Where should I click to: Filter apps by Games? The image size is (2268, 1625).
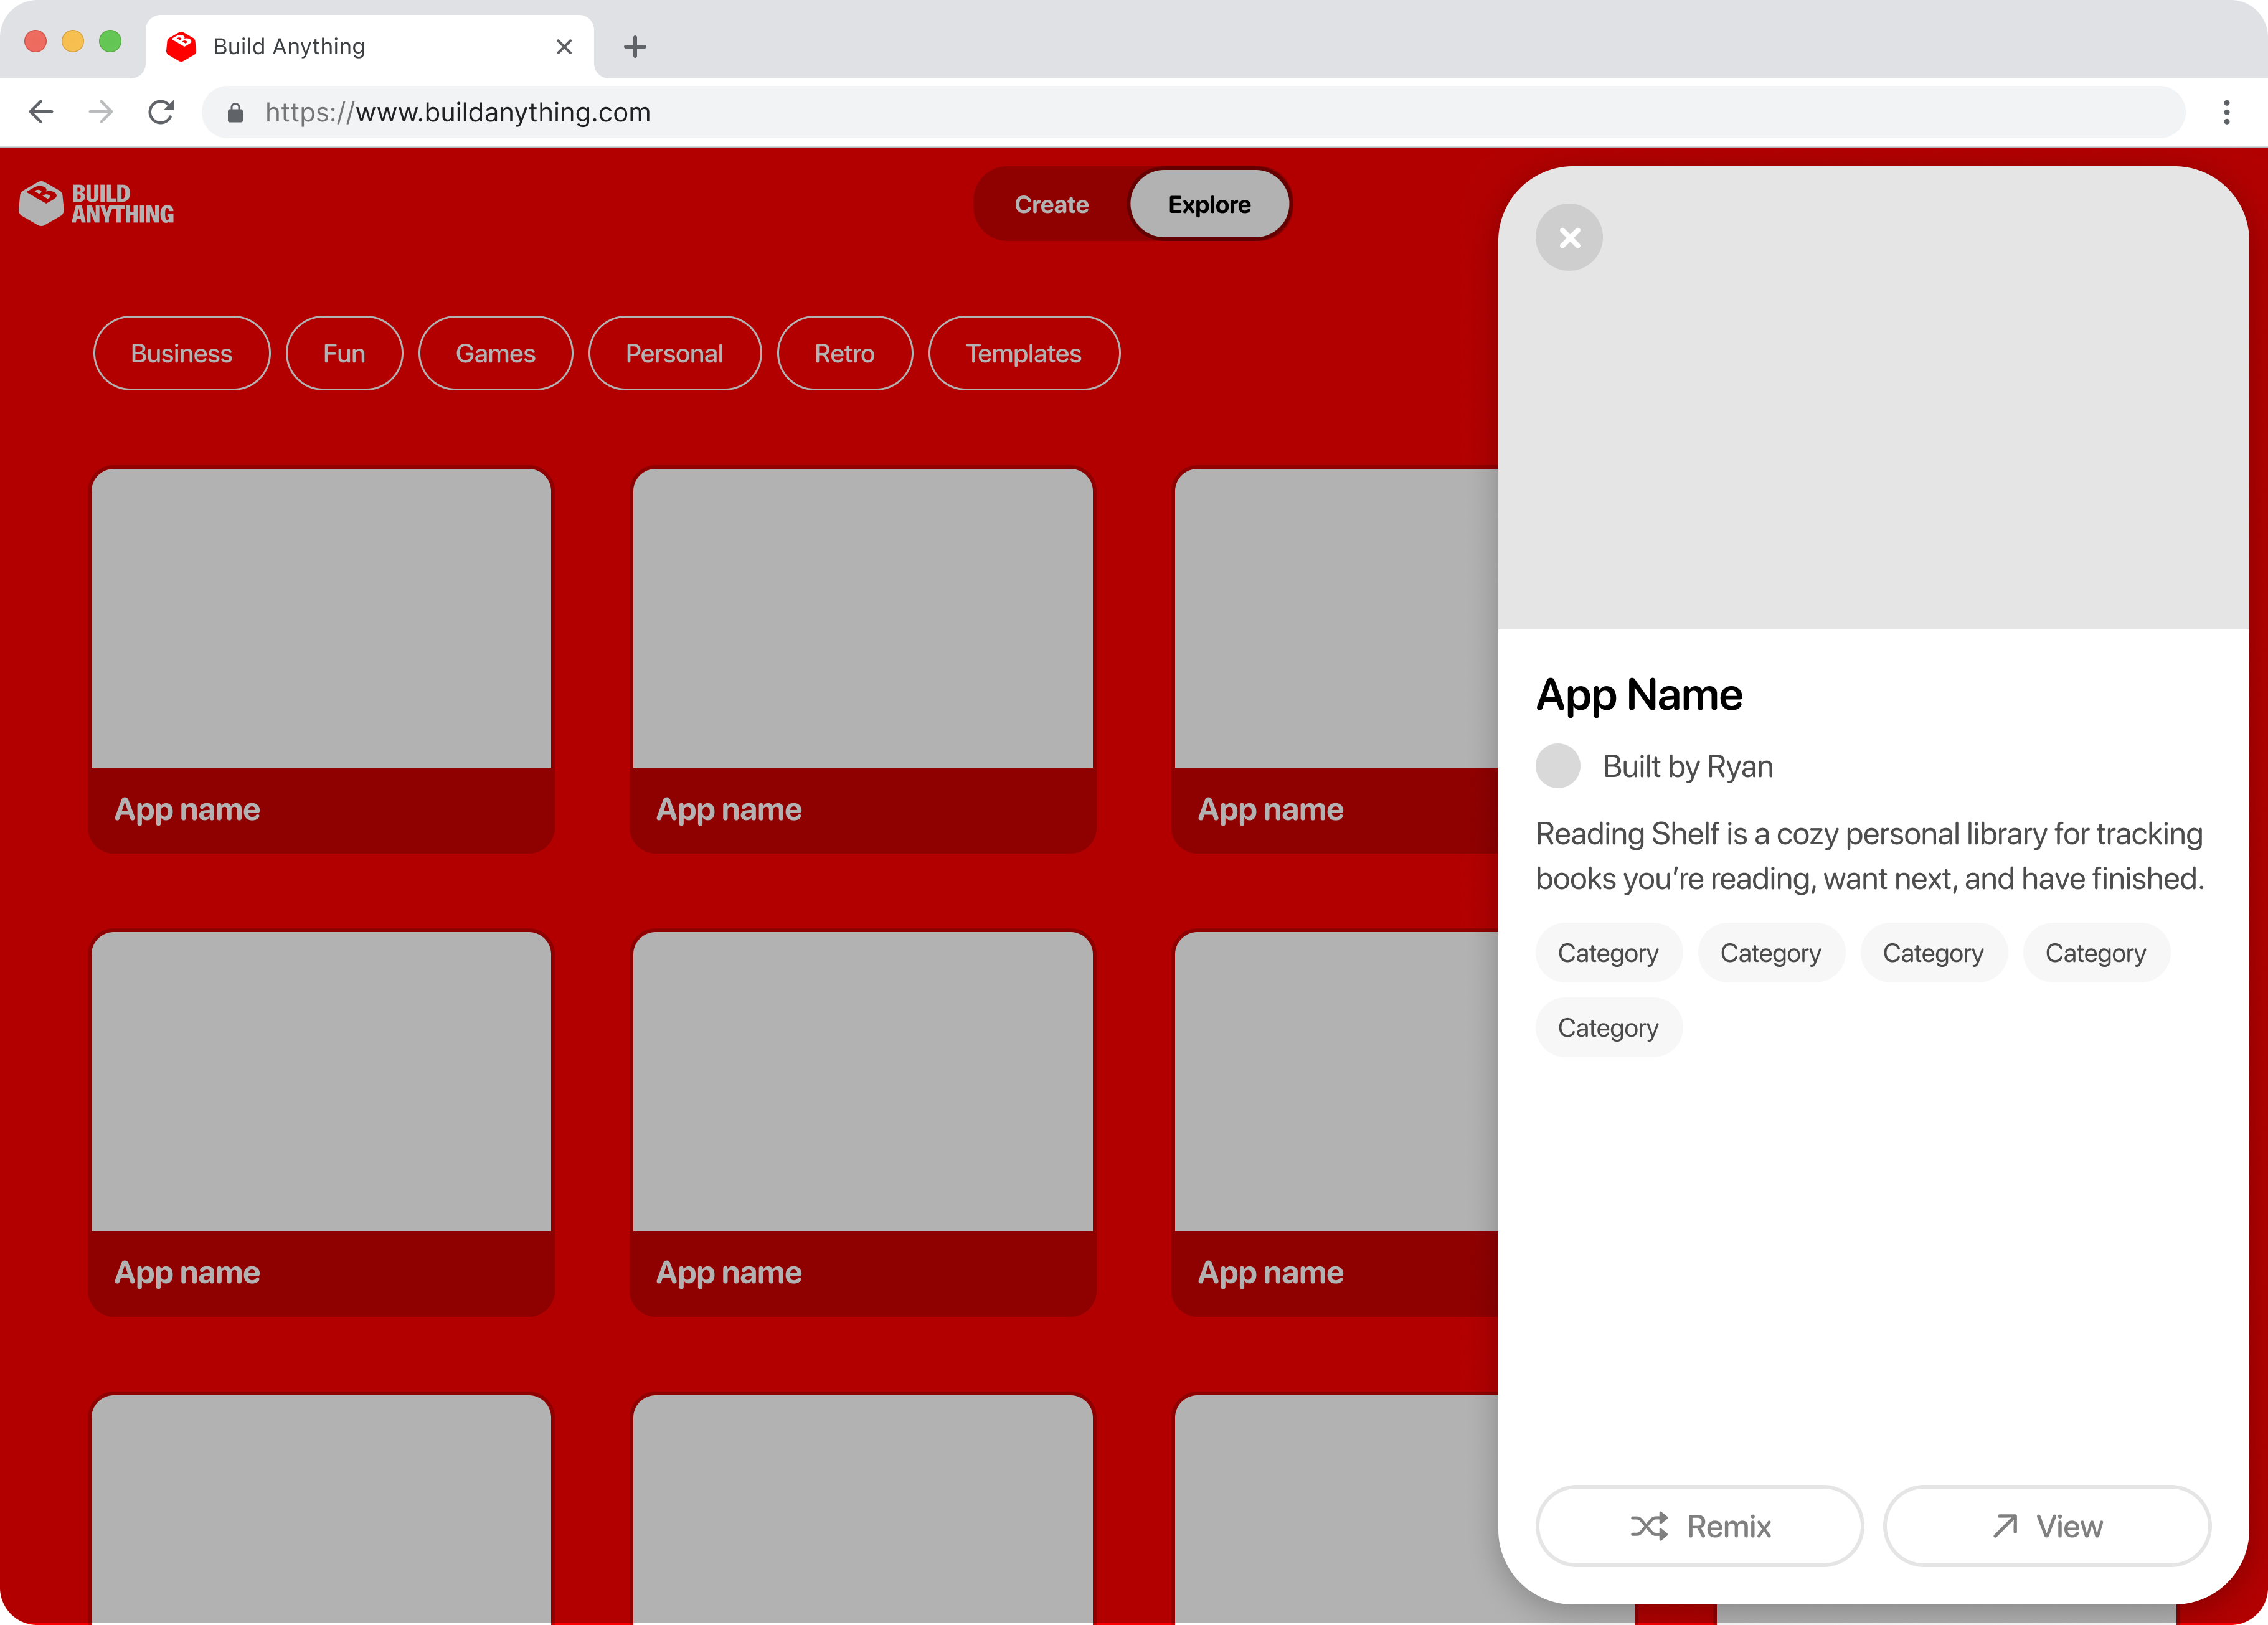[x=496, y=353]
